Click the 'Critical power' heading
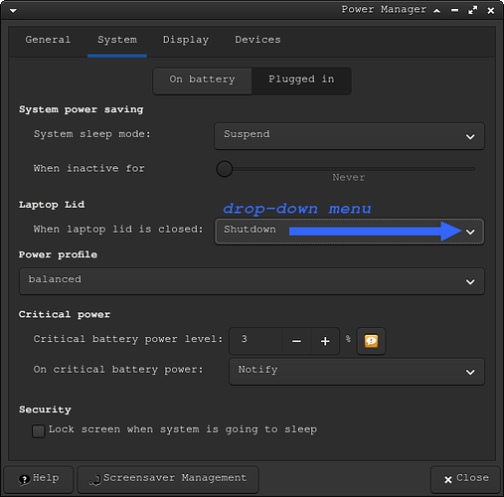504x497 pixels. pos(65,314)
